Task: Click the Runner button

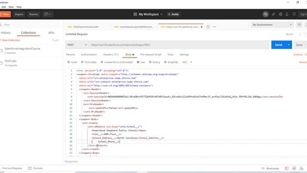Action: (34, 14)
